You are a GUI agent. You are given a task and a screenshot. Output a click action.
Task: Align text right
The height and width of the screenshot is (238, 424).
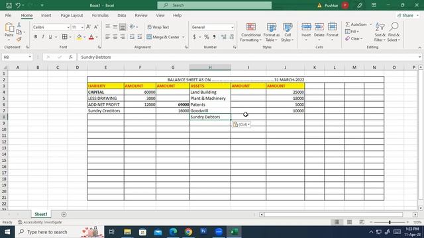pos(123,37)
